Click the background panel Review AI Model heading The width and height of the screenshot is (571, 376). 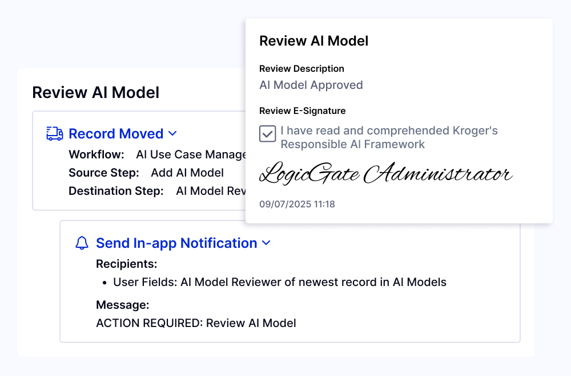pos(95,93)
